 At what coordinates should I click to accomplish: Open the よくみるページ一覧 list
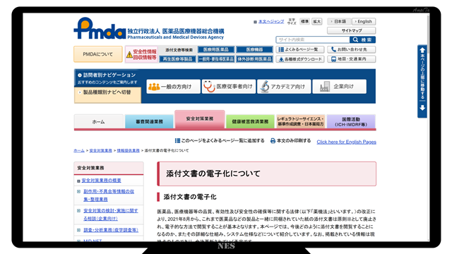299,49
